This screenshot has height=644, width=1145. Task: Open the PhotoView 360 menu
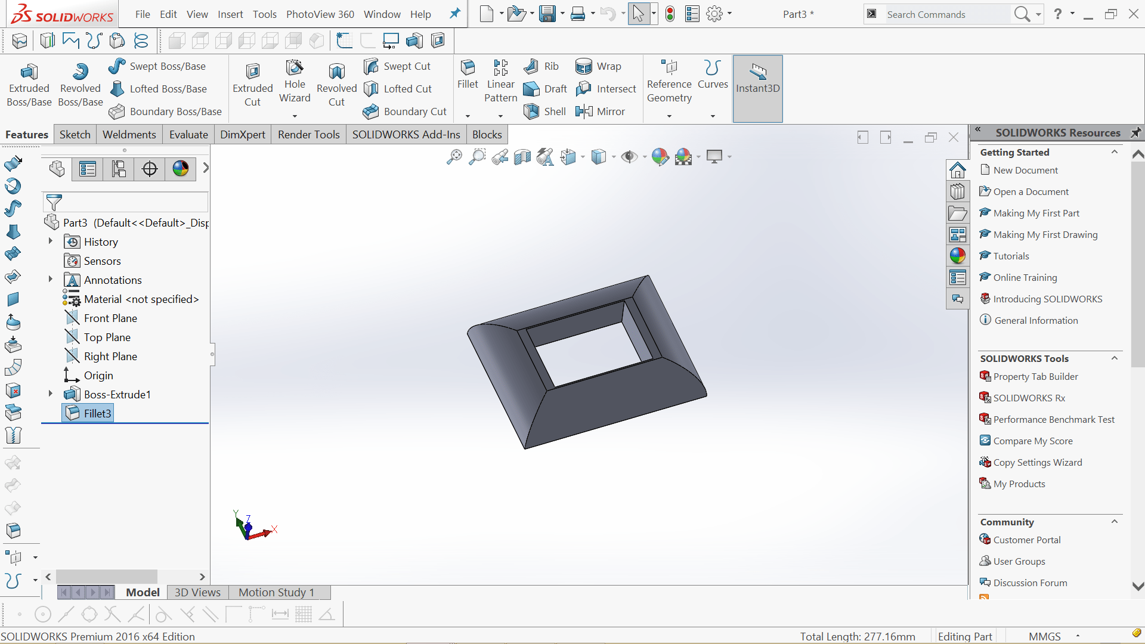coord(320,14)
